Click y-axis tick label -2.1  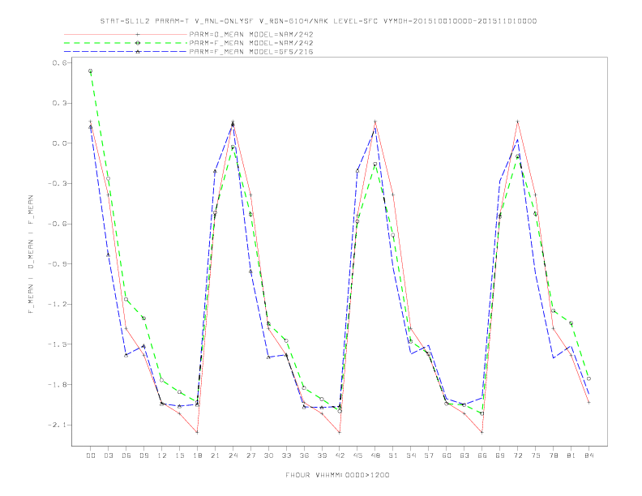click(x=57, y=425)
